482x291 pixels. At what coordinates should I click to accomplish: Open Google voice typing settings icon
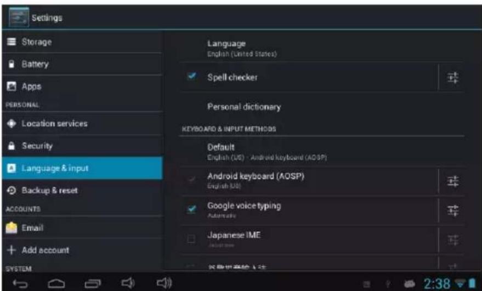(452, 211)
